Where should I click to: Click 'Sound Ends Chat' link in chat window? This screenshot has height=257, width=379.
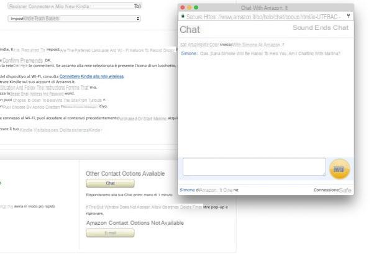point(321,27)
